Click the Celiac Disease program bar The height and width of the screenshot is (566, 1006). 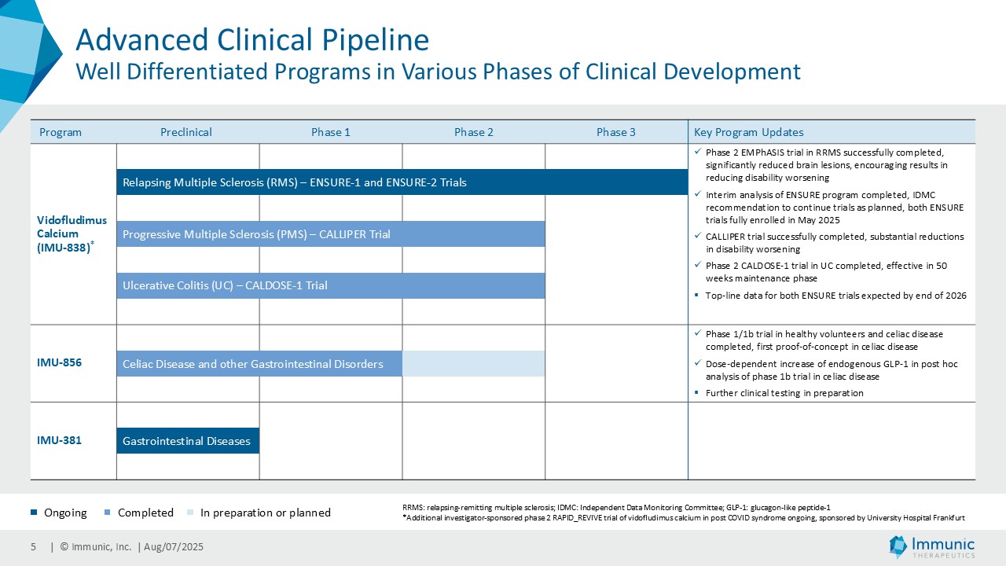coord(259,364)
